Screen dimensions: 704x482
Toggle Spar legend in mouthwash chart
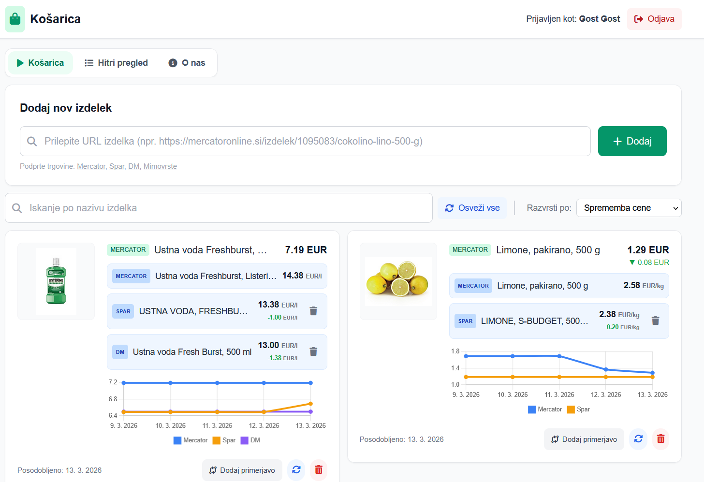tap(224, 440)
